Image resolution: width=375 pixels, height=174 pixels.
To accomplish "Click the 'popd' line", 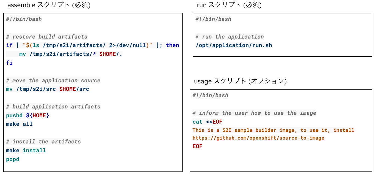I will point(13,159).
